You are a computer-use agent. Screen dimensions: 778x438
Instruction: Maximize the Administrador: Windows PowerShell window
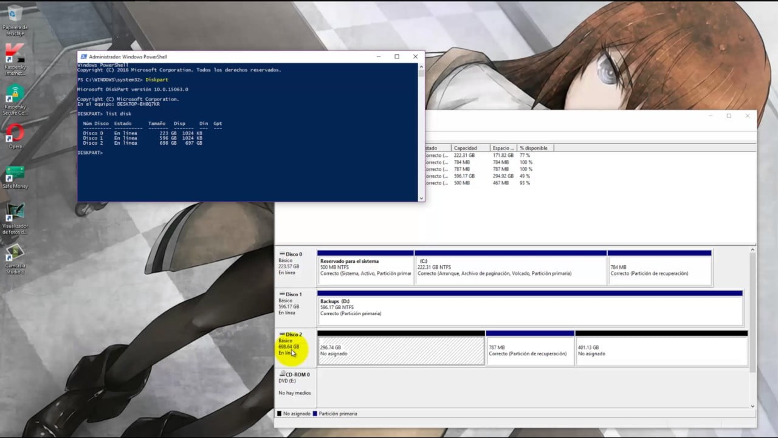(x=397, y=57)
